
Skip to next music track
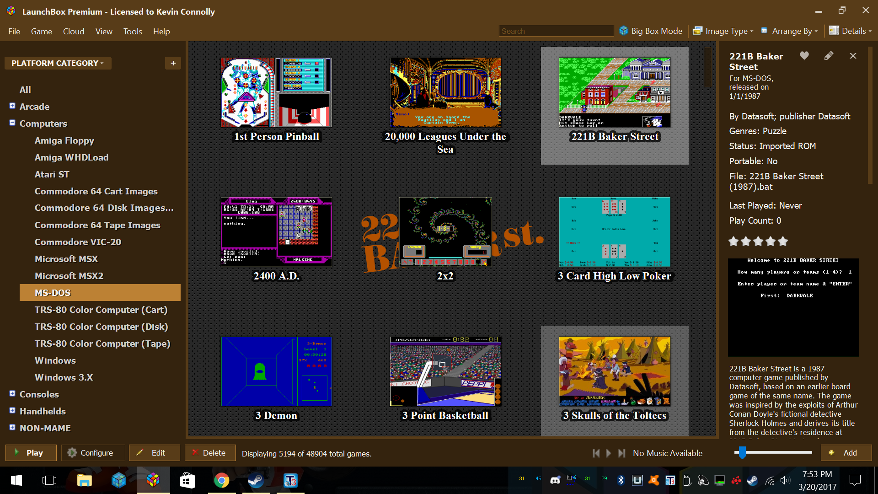tap(621, 453)
